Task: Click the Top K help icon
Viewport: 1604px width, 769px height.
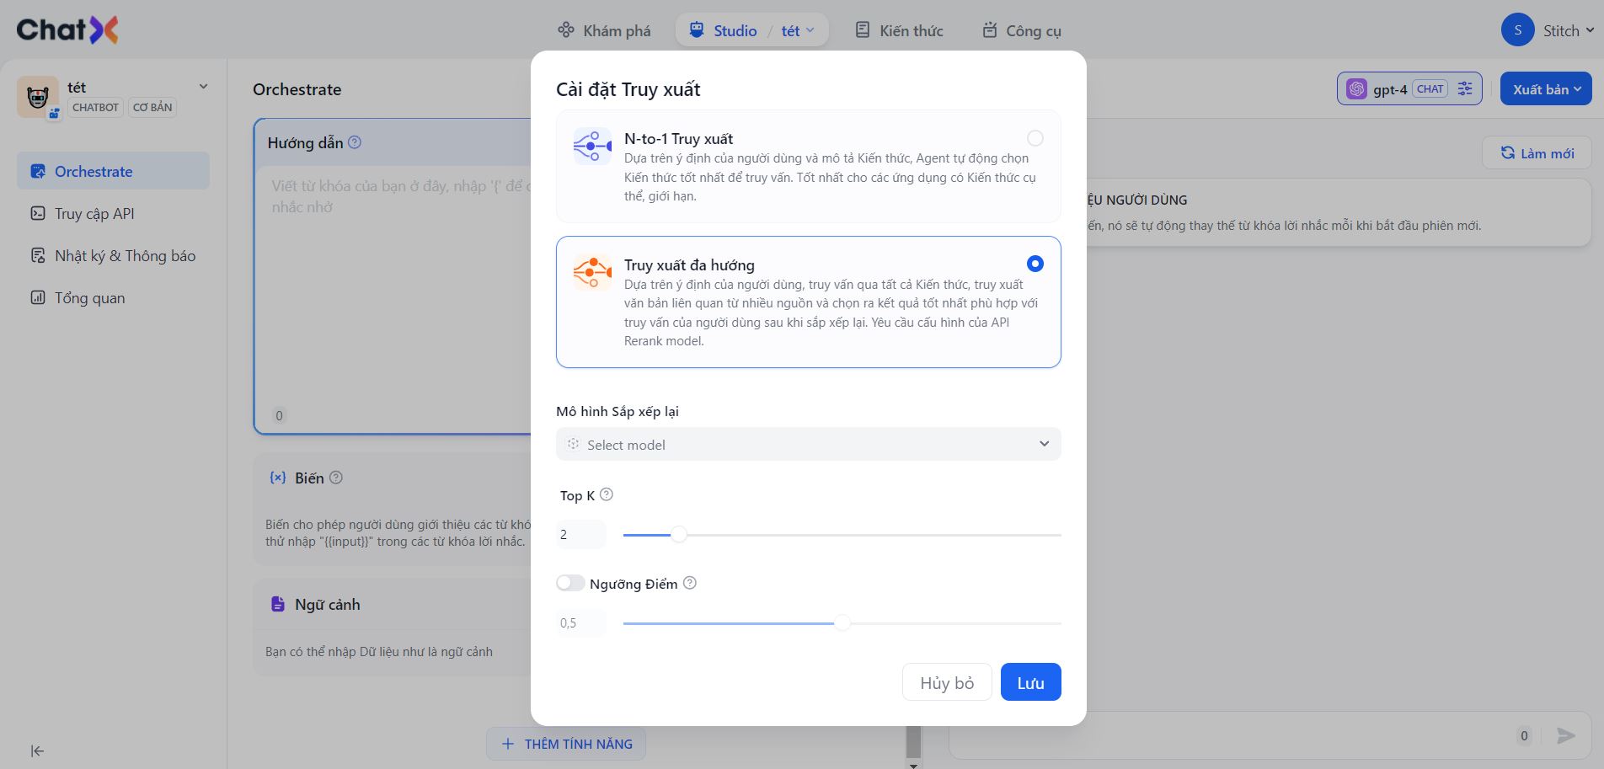Action: point(606,494)
